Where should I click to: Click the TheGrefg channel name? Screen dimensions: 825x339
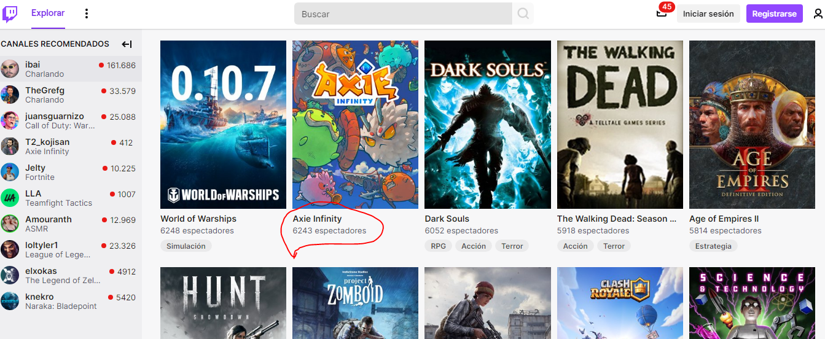pos(45,90)
